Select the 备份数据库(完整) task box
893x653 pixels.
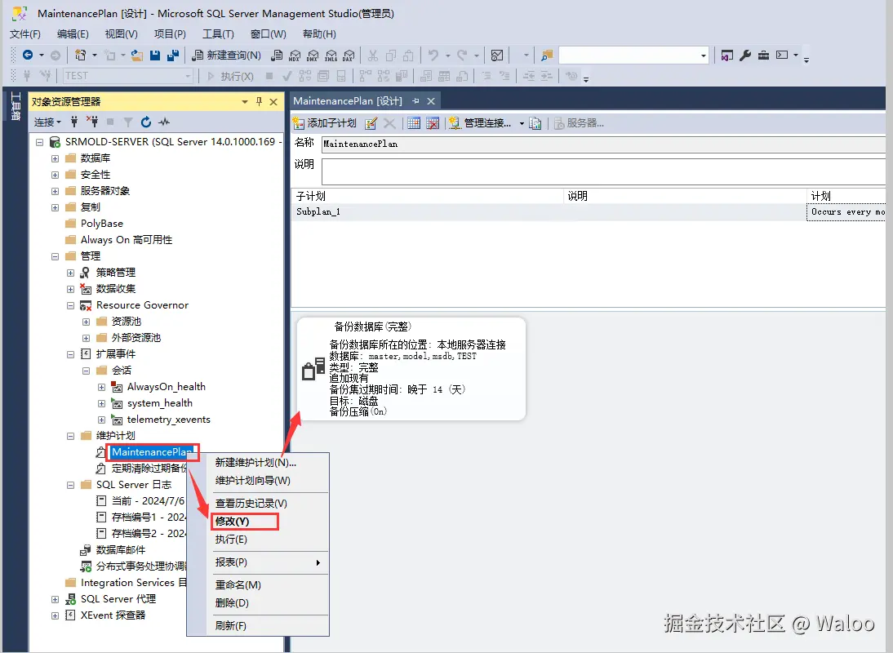[x=411, y=369]
